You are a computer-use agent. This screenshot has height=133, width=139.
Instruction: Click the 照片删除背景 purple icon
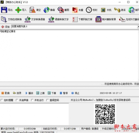pyautogui.click(x=98, y=19)
